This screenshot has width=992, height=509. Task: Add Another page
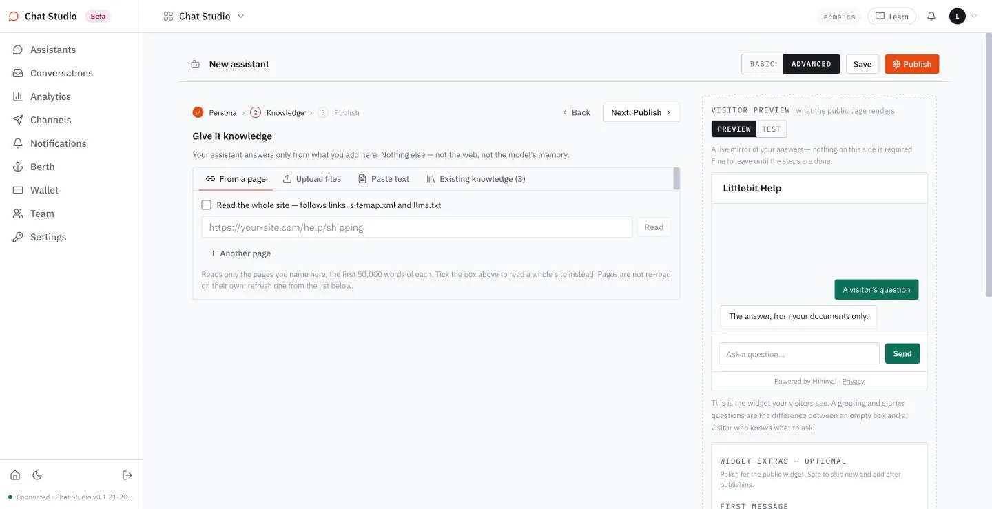pos(240,253)
